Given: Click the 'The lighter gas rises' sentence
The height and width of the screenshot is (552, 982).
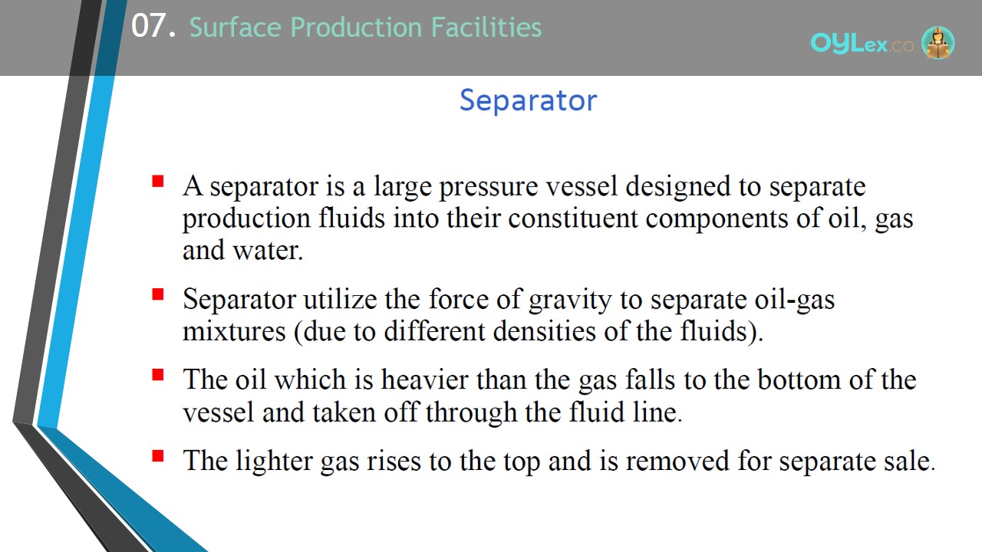Looking at the screenshot, I should pos(559,460).
